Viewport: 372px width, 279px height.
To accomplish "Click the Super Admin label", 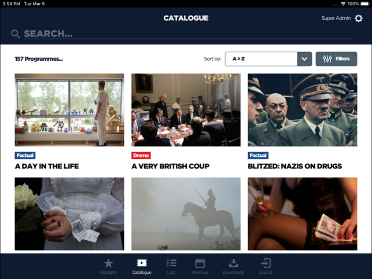I will pyautogui.click(x=336, y=19).
